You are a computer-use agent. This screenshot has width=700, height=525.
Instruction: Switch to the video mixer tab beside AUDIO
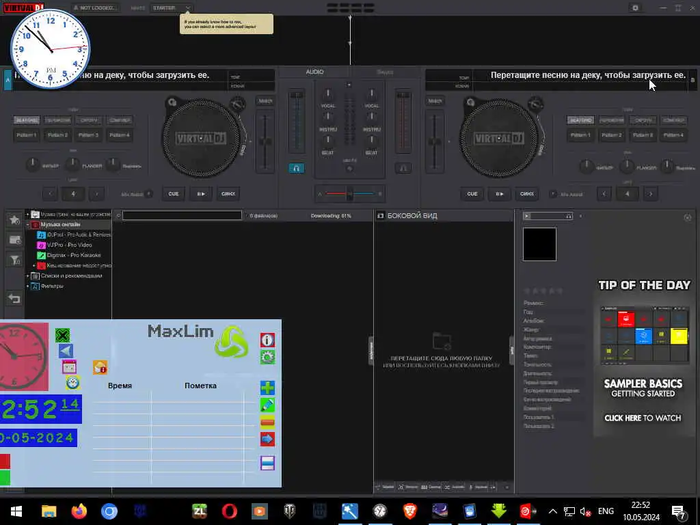pos(385,72)
